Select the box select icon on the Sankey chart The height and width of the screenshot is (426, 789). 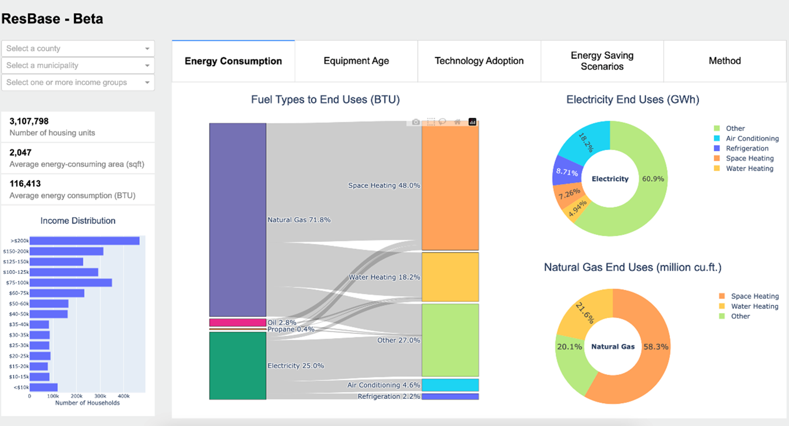click(431, 121)
